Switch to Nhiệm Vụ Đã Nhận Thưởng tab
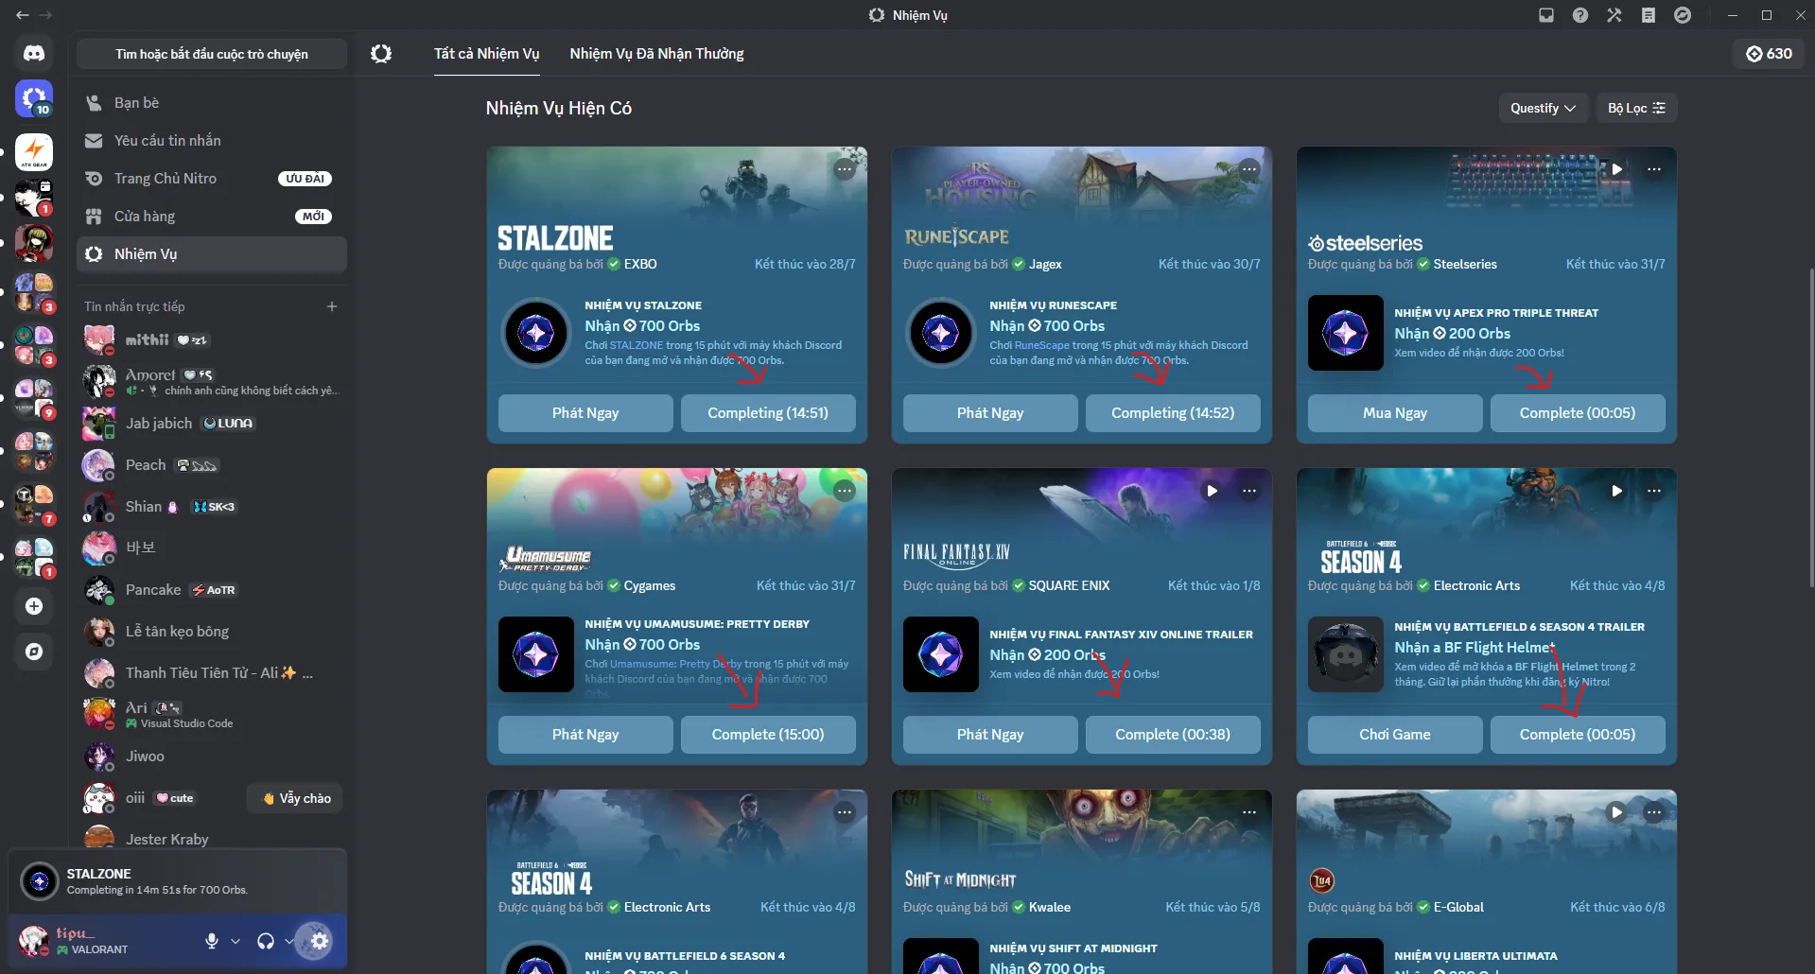 click(x=656, y=54)
